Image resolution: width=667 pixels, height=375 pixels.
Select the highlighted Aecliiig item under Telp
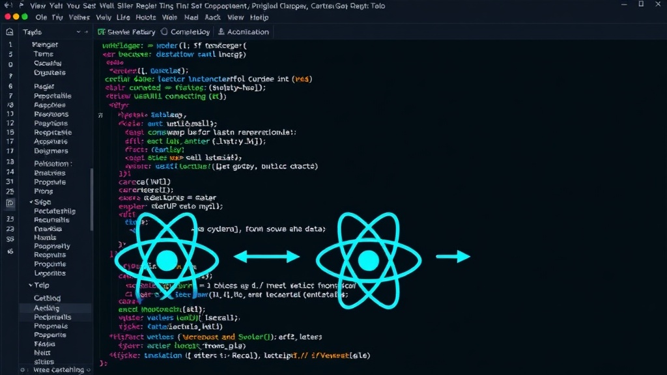(x=55, y=308)
